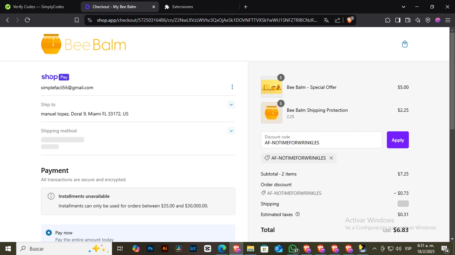Click the Bee Balm Shipping Protection thumbnail
The image size is (455, 255).
coord(271,113)
